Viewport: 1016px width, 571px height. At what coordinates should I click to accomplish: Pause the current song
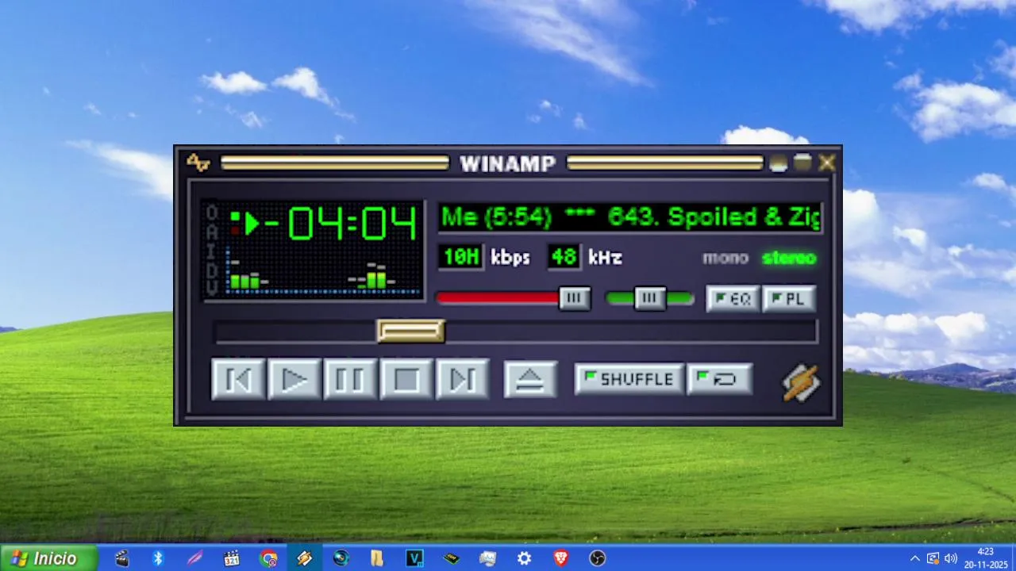(x=350, y=379)
